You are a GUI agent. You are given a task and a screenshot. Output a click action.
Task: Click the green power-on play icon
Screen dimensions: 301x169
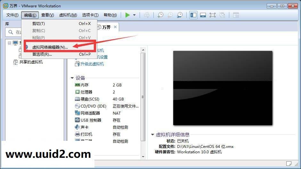(127, 15)
